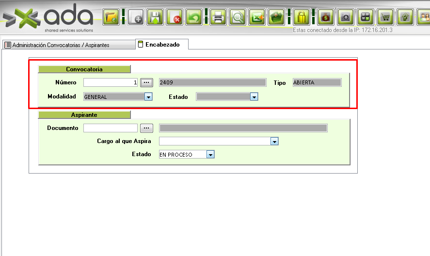Click the money bag icon
The image size is (430, 256).
[326, 17]
